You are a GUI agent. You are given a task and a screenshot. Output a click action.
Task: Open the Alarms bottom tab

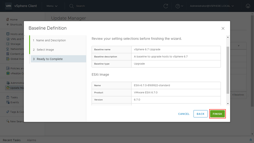tap(31, 140)
